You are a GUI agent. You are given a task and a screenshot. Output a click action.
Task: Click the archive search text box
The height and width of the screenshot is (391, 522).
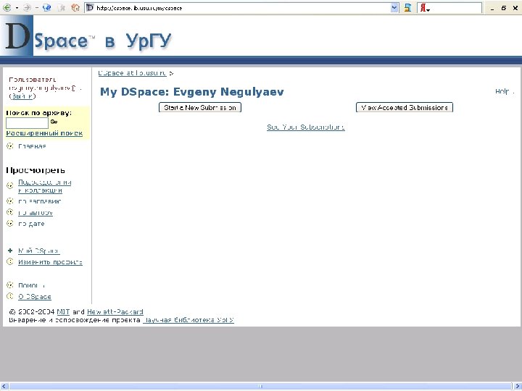pyautogui.click(x=27, y=123)
